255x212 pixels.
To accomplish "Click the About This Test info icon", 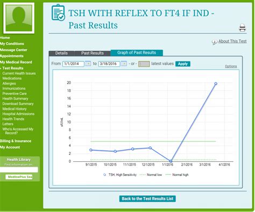I will tap(215, 42).
